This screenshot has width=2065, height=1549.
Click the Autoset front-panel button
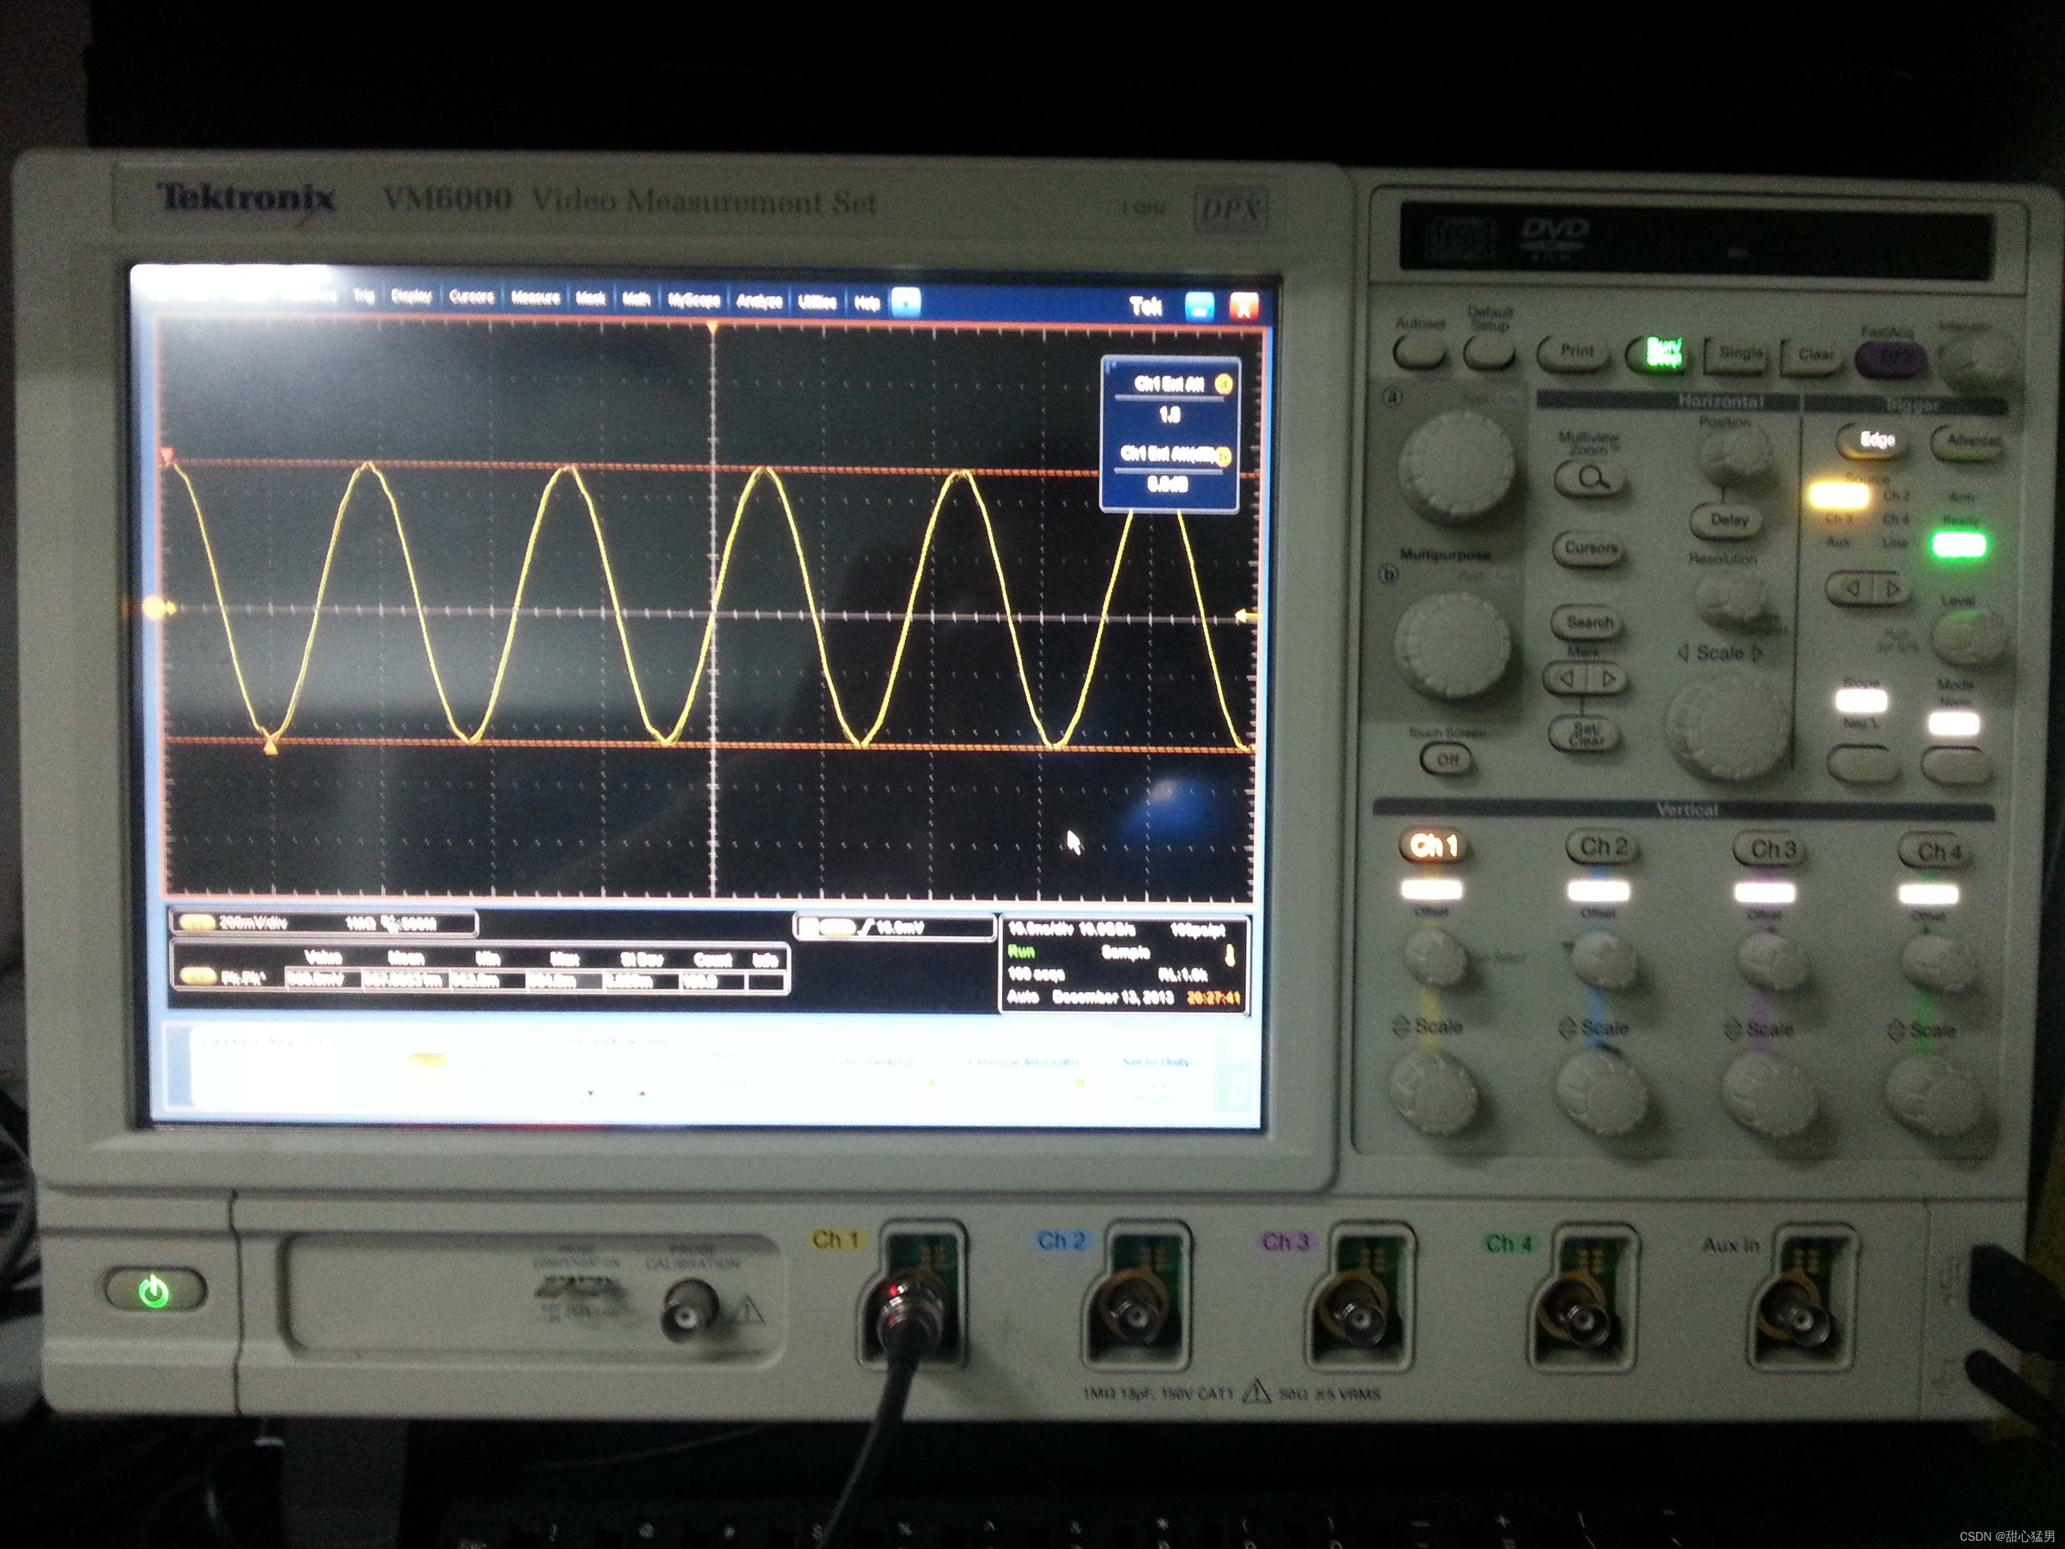[x=1419, y=352]
